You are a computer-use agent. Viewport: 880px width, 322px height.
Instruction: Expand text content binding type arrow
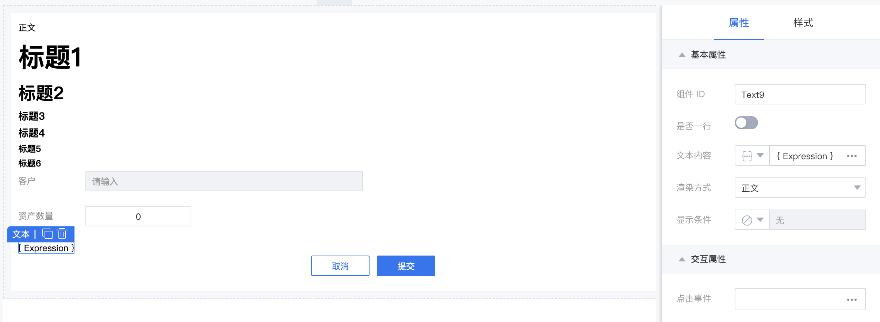tap(760, 156)
